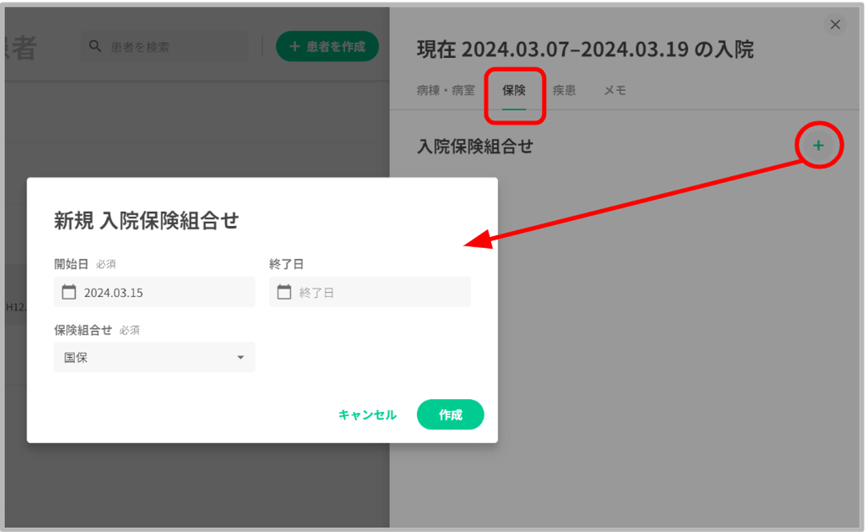Click the 新規 入院保険組合せ dialog title
865x532 pixels.
coord(146,221)
